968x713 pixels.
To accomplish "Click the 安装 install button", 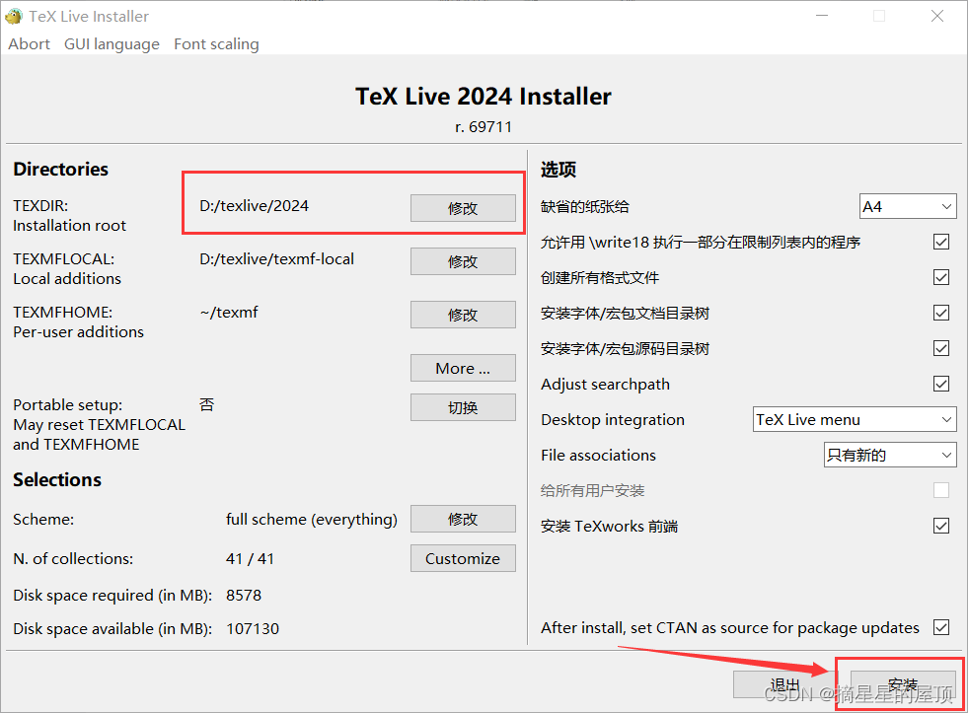I will 903,684.
